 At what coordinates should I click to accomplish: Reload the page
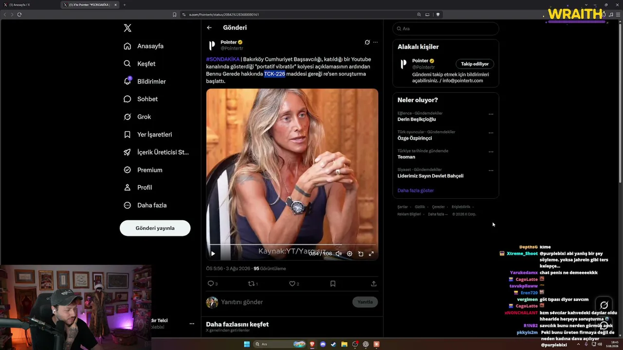19,15
